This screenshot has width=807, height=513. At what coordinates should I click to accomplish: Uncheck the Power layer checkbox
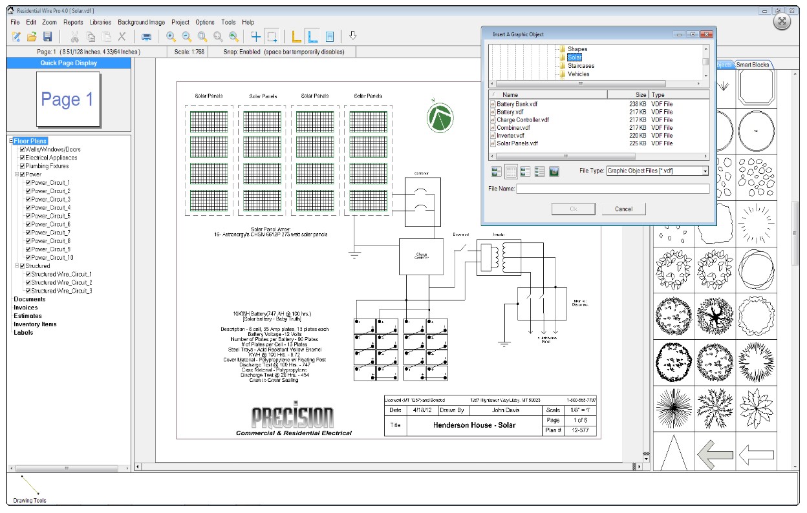23,174
